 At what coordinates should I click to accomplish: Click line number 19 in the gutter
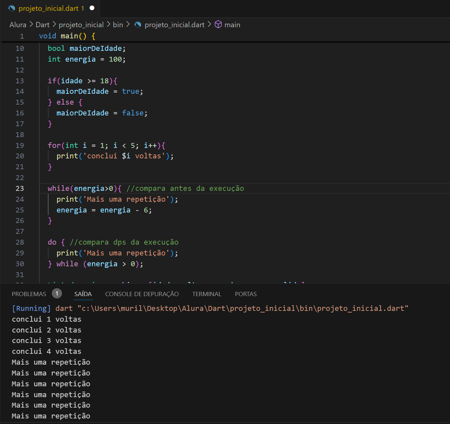[20, 146]
